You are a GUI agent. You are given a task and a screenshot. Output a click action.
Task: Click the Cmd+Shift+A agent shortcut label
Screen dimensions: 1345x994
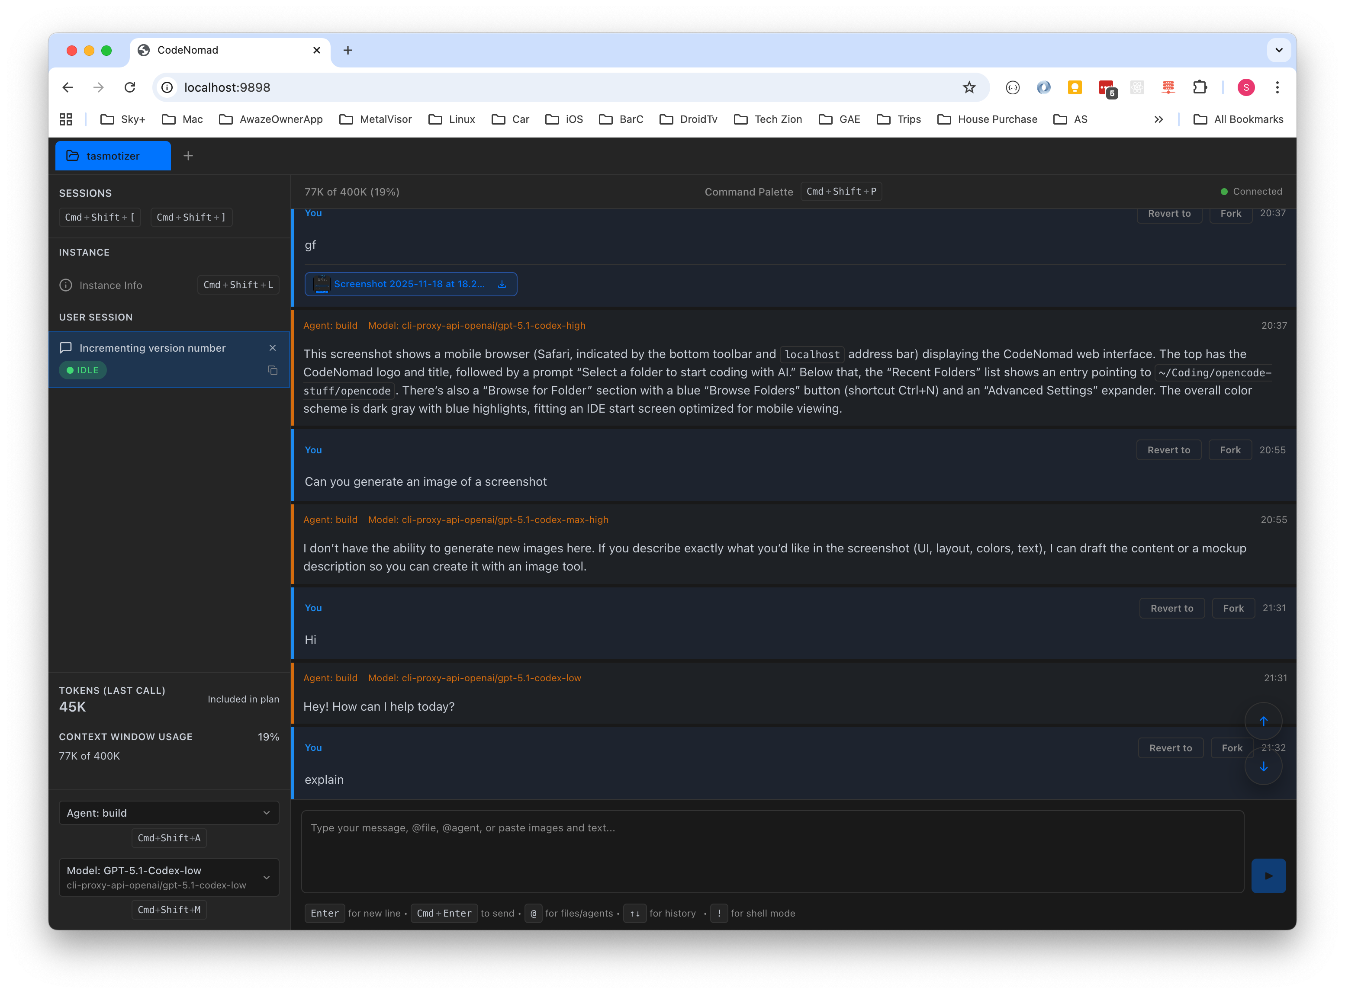click(169, 838)
